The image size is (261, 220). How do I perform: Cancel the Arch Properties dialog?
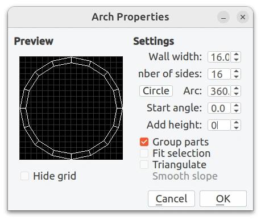[171, 199]
